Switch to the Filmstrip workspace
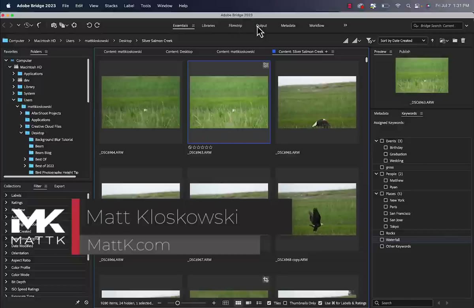This screenshot has height=308, width=474. pos(235,26)
